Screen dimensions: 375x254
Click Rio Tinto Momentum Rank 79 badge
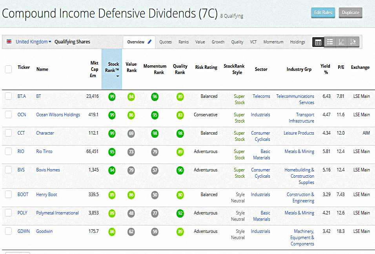click(155, 152)
